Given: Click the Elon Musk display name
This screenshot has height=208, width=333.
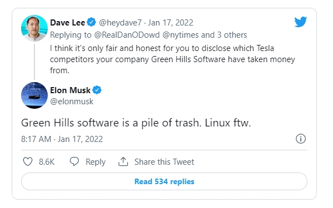Looking at the screenshot, I should pyautogui.click(x=70, y=90).
